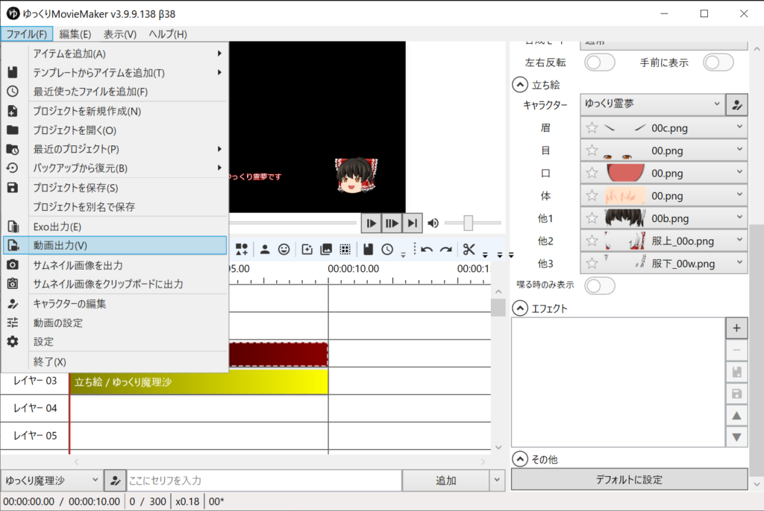Viewport: 764px width, 511px height.
Task: Collapse the 立ち絵 section
Action: [x=520, y=85]
